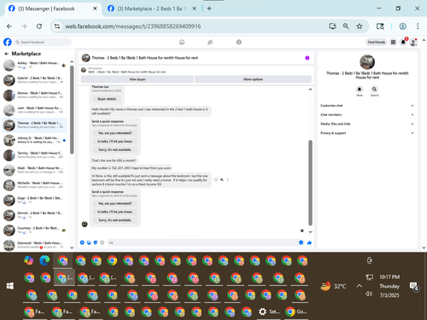Open Thomas's profile picture in info panel
This screenshot has width=427, height=320.
(x=367, y=61)
